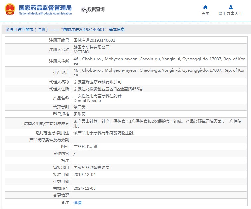Click the 见附页 model specification value
This screenshot has height=209, width=251.
coord(79,114)
